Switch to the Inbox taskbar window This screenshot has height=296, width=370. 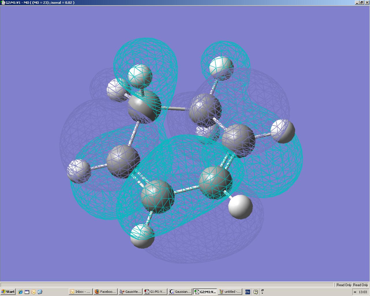(81, 292)
